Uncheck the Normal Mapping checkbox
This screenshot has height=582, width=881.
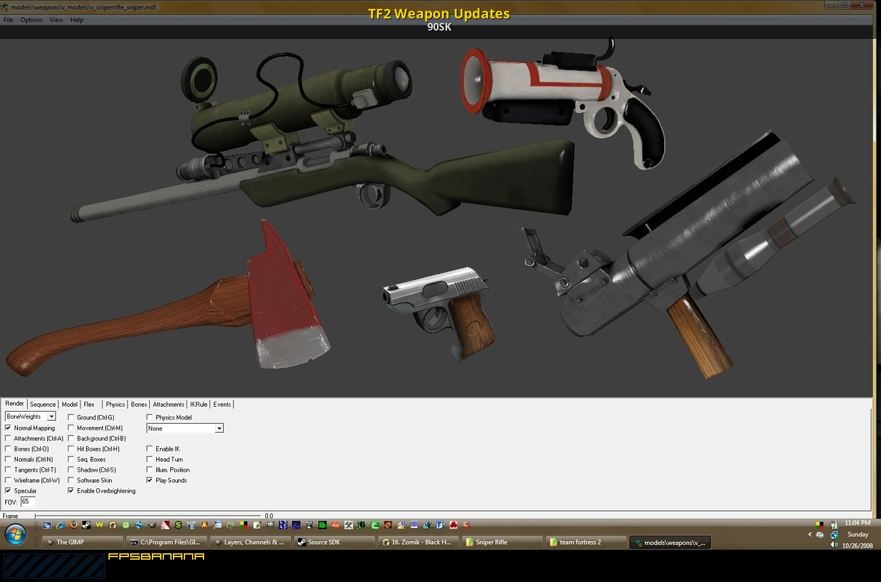[x=8, y=428]
